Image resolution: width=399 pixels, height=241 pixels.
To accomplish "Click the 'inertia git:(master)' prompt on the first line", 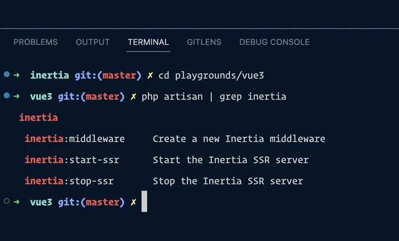I will tap(86, 75).
